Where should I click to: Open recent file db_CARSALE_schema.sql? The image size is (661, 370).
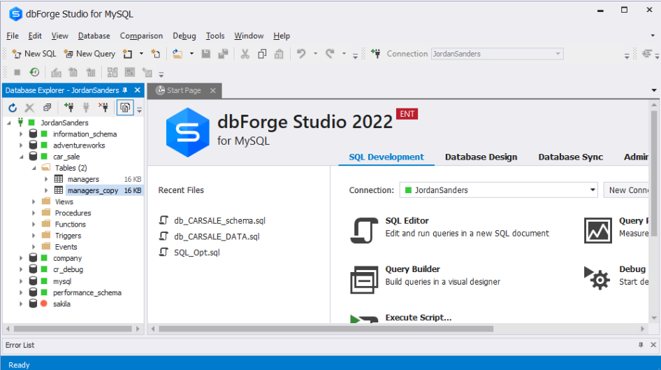(x=219, y=220)
